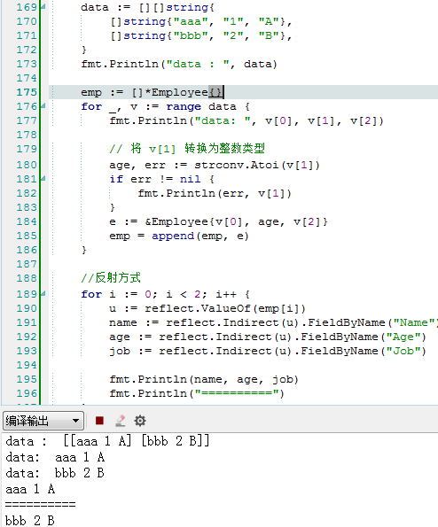438x527 pixels.
Task: Click 'fmt.Println("data : ", data)' line
Action: click(x=179, y=64)
